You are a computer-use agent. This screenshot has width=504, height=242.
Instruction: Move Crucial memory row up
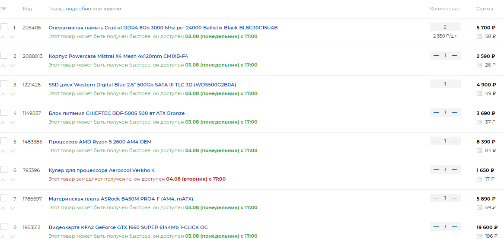(3, 37)
